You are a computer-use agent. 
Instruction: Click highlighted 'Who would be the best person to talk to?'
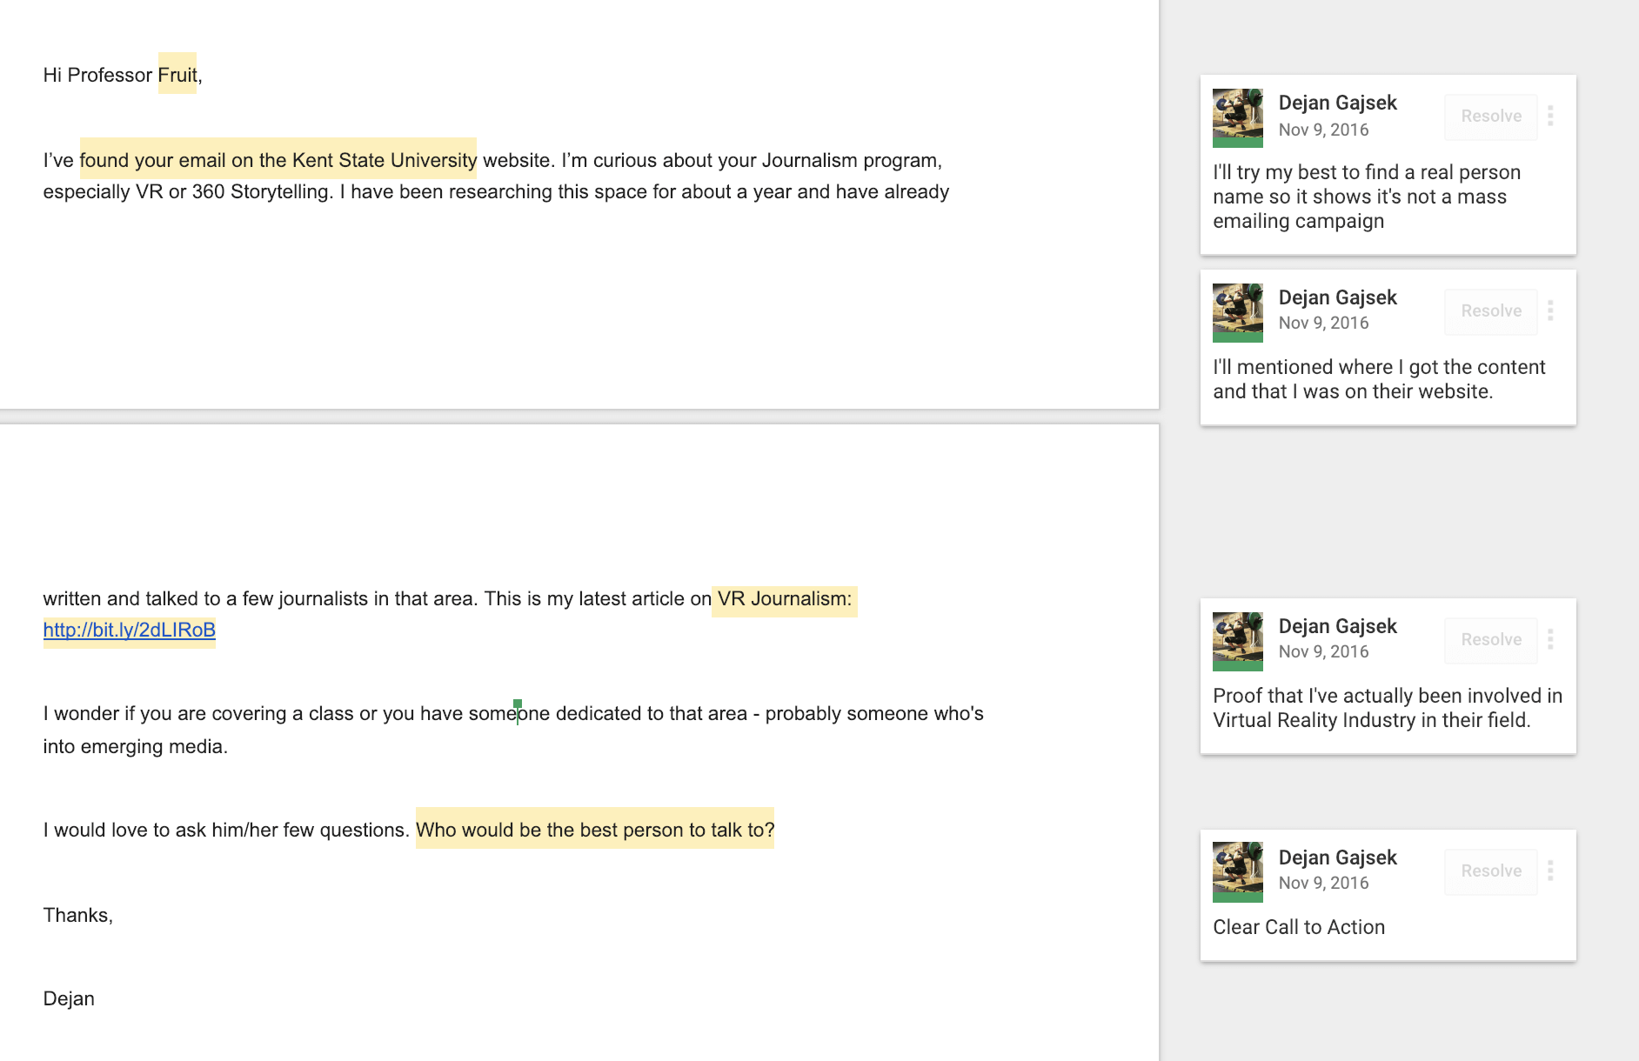(x=595, y=830)
